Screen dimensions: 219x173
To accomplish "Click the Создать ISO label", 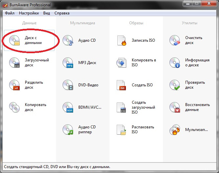I will click(x=142, y=85).
